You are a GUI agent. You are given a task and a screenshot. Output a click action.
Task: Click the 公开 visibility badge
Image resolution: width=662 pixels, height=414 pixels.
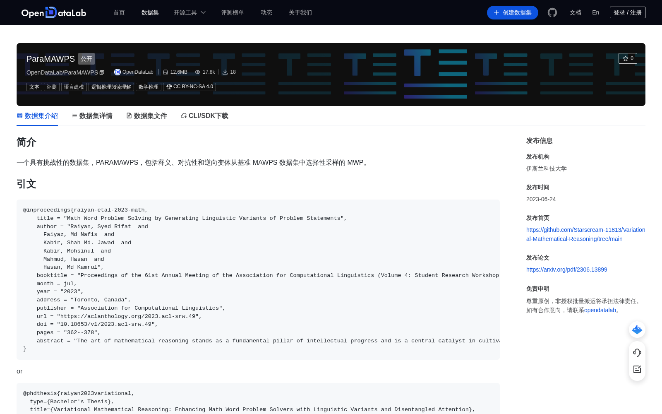pos(86,59)
